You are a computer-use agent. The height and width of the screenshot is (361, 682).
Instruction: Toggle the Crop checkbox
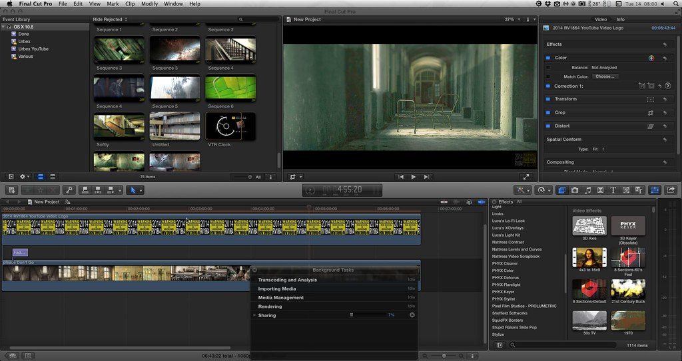tap(548, 112)
